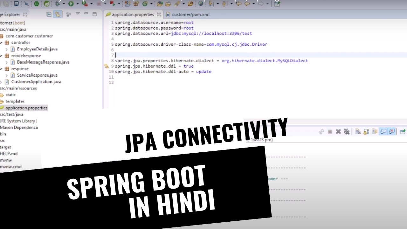This screenshot has height=229, width=407.
Task: Close the application.properties editor tab
Action: pyautogui.click(x=158, y=15)
